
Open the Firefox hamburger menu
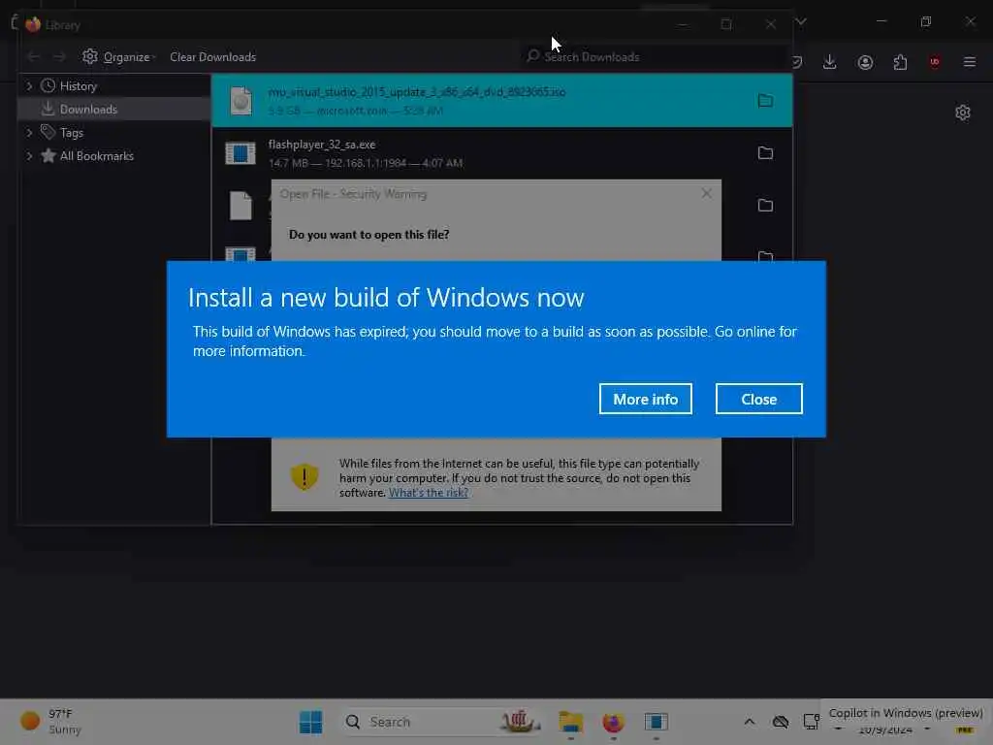pos(970,62)
